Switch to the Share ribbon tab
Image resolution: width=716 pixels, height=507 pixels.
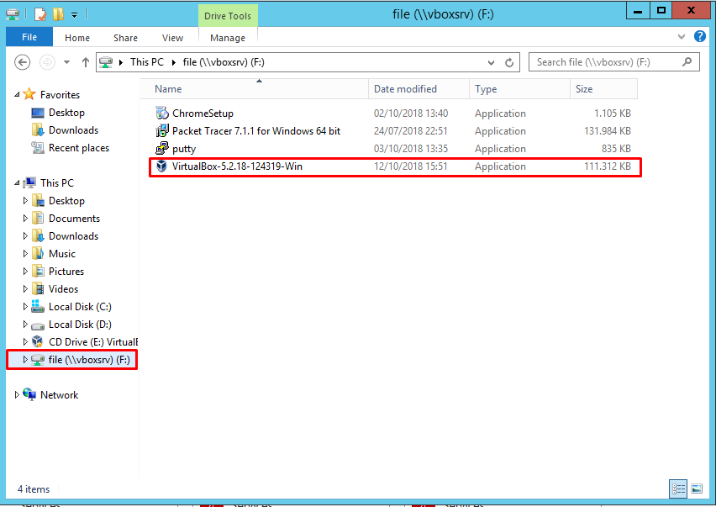tap(125, 37)
